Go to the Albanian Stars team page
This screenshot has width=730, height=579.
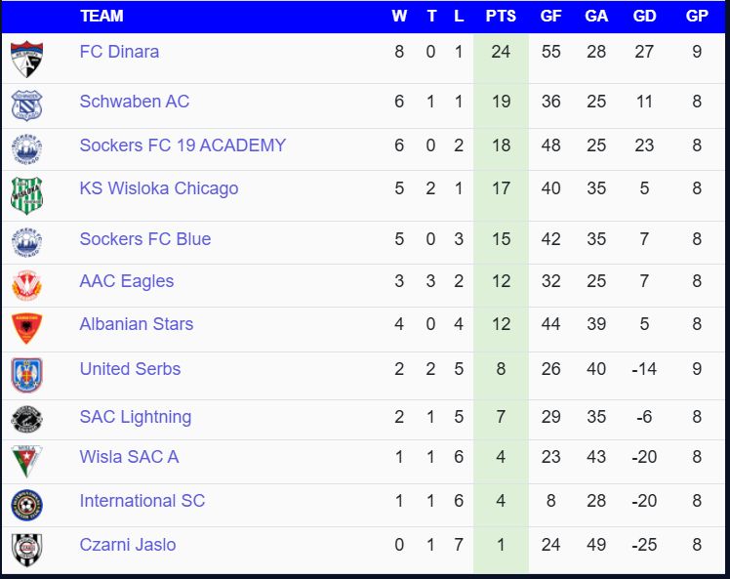[x=136, y=324]
